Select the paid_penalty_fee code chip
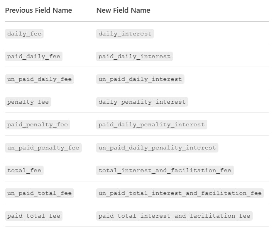Screen dimensions: 274x228 click(37, 125)
